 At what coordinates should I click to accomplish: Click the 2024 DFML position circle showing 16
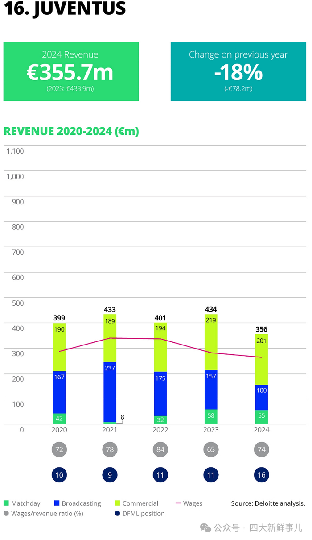pos(262,475)
